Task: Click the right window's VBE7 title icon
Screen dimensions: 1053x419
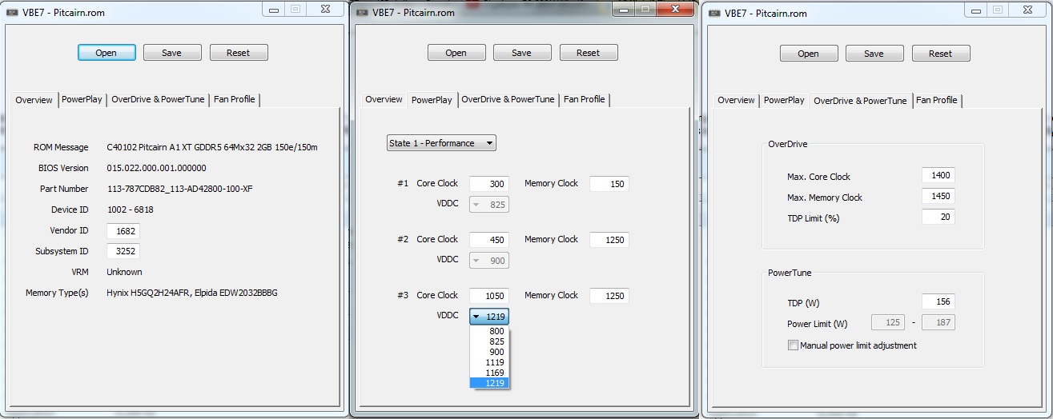Action: tap(714, 13)
